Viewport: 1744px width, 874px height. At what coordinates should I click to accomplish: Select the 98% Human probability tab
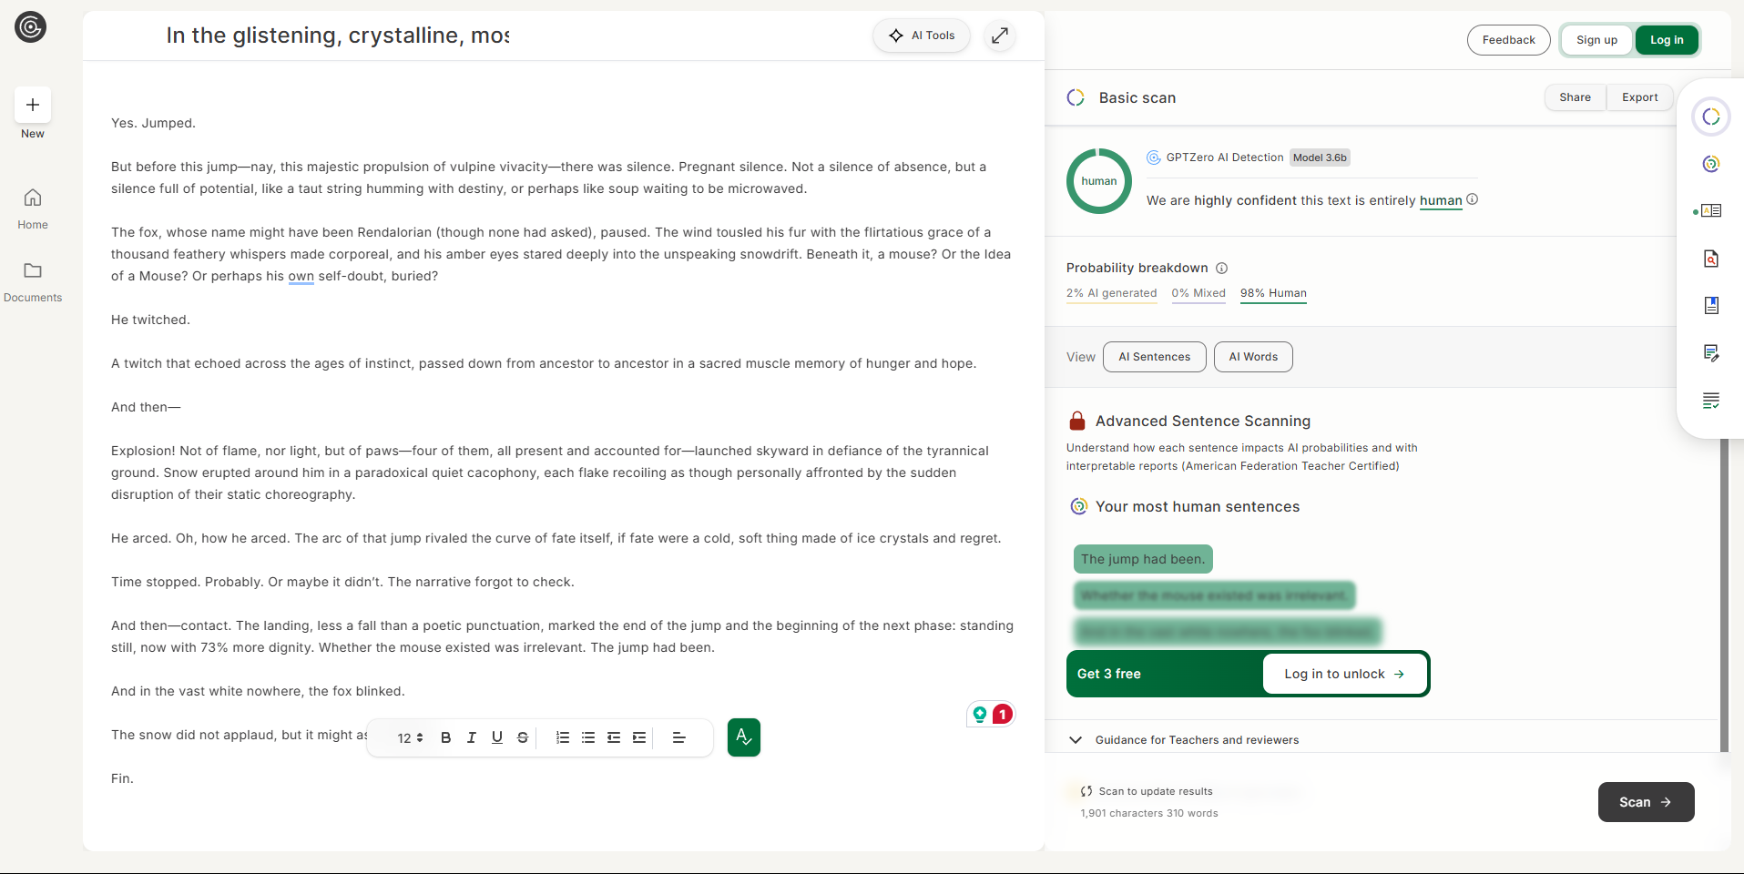1272,293
